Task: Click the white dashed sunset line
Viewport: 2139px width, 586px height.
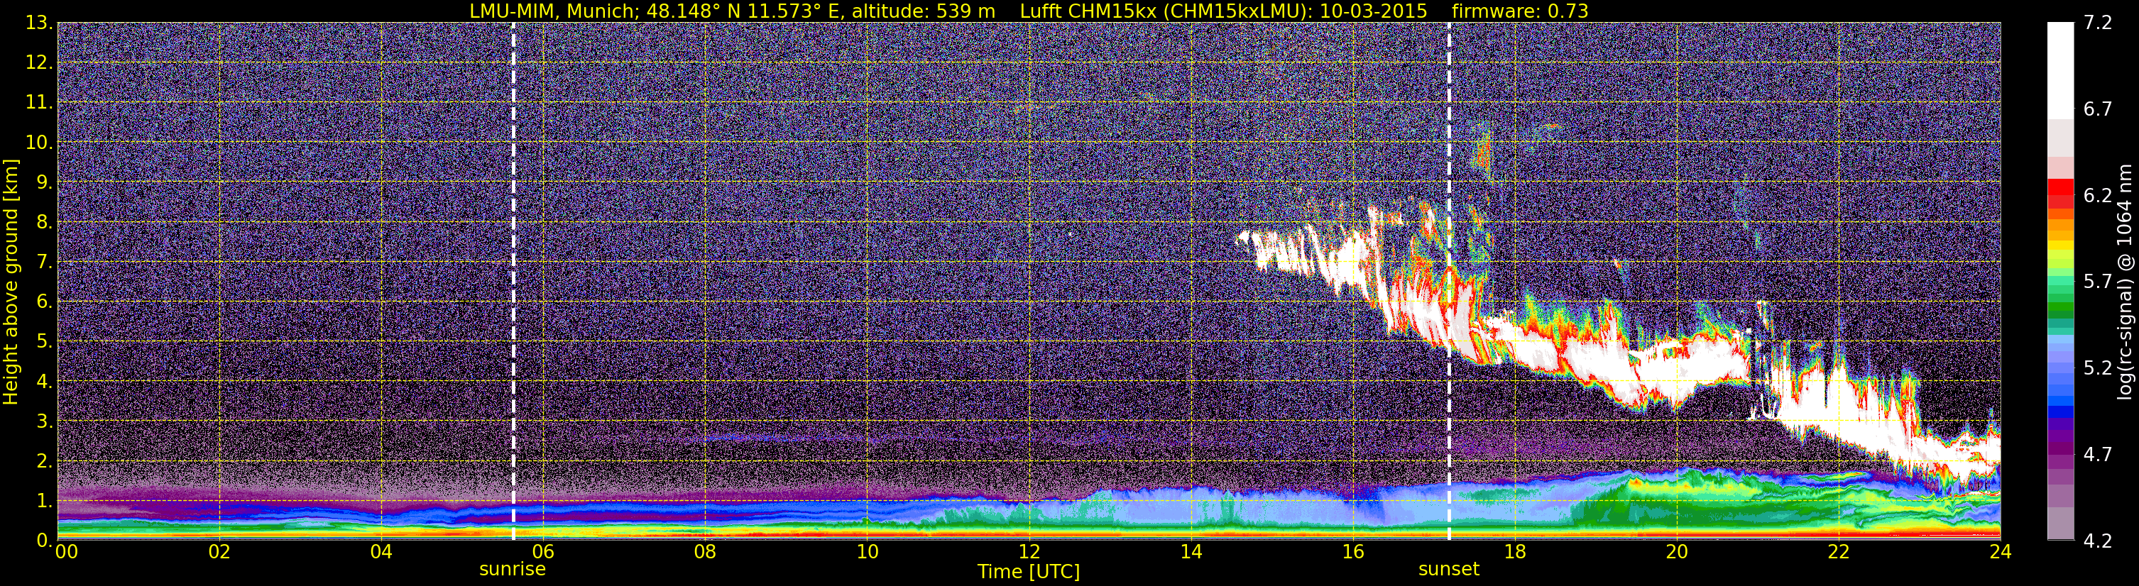Action: [x=1449, y=282]
